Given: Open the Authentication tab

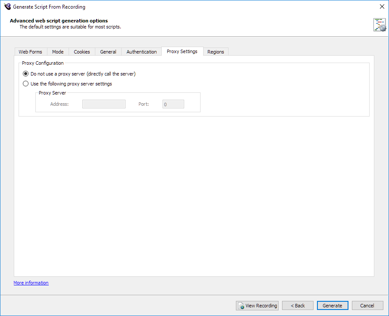Looking at the screenshot, I should tap(141, 52).
